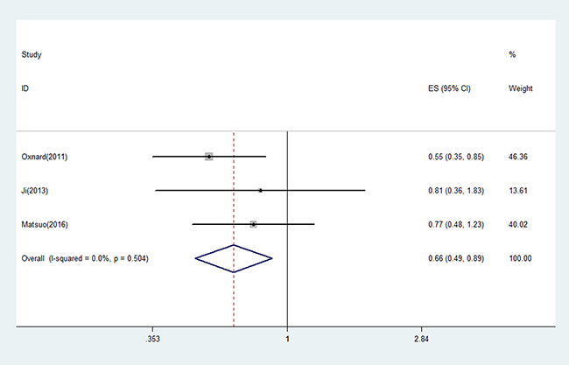Select the 100.00 total weight value
Viewport: 569px width, 365px height.
520,258
